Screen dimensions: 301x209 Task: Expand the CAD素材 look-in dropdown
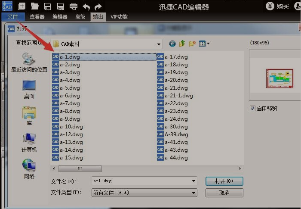point(159,44)
